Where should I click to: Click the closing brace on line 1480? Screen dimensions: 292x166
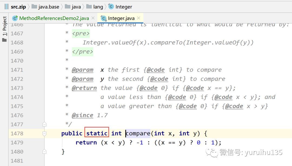click(x=63, y=152)
